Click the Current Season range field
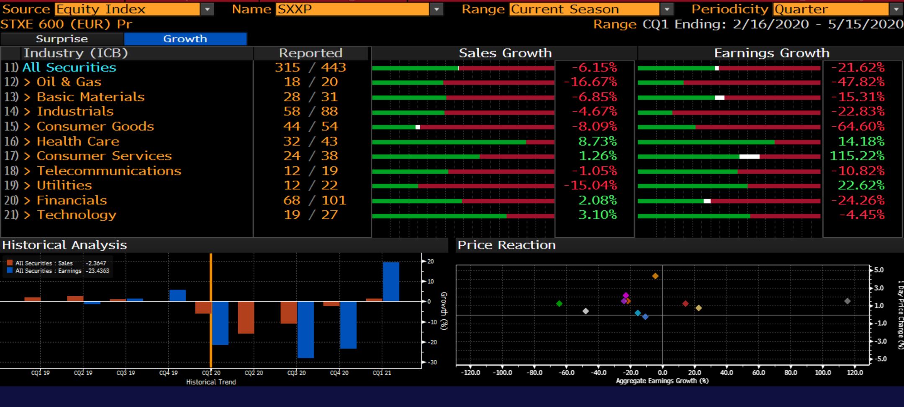Image resolution: width=904 pixels, height=407 pixels. [x=584, y=9]
